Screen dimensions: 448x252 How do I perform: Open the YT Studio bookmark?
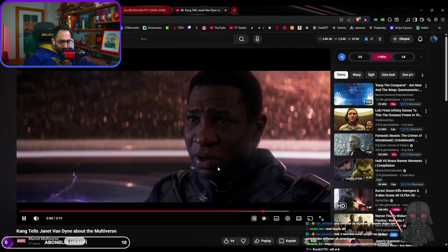click(x=238, y=28)
